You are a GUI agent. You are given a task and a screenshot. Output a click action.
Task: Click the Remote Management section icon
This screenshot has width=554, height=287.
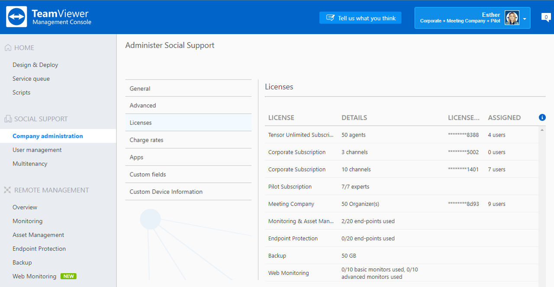tap(7, 190)
